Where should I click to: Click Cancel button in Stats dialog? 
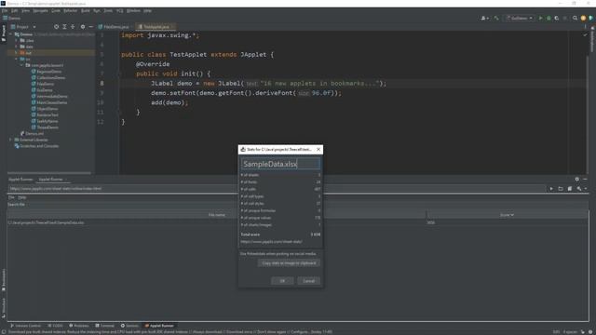tap(308, 281)
